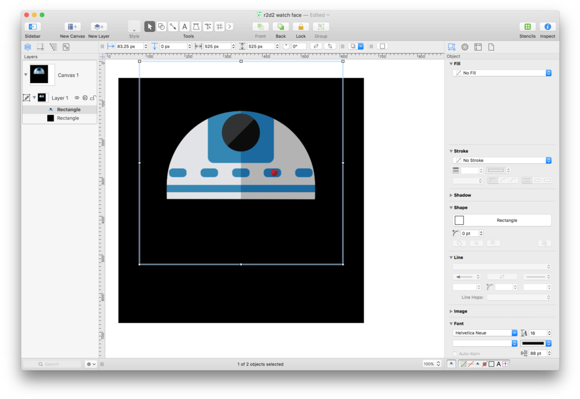Select the Text tool
This screenshot has width=580, height=399.
tap(184, 27)
